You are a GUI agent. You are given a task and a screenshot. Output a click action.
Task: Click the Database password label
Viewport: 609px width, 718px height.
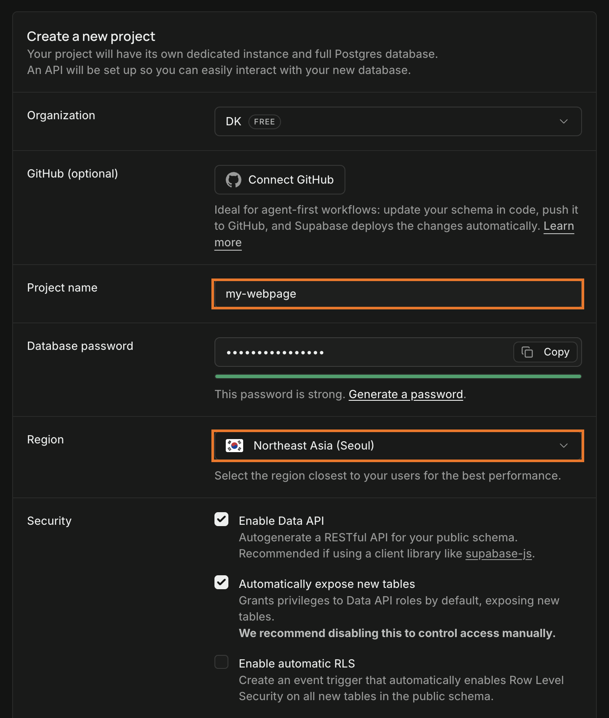tap(80, 346)
